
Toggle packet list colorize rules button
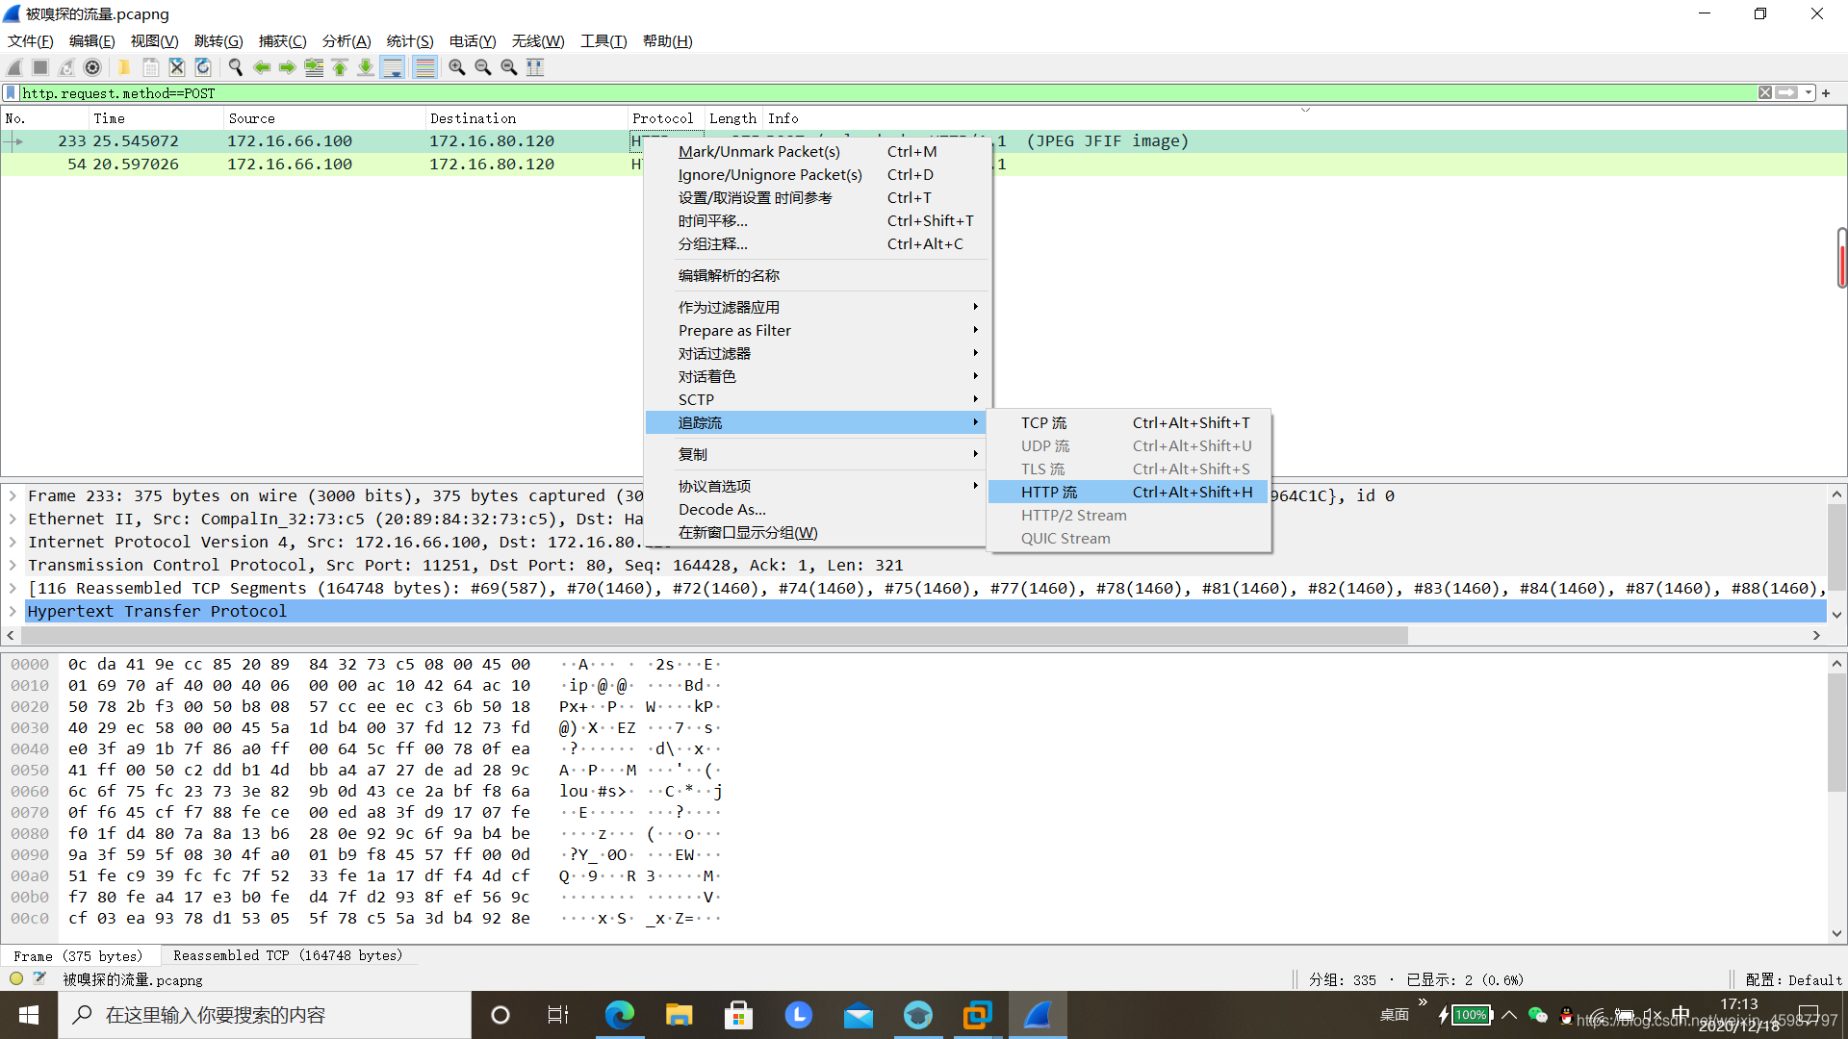coord(424,67)
